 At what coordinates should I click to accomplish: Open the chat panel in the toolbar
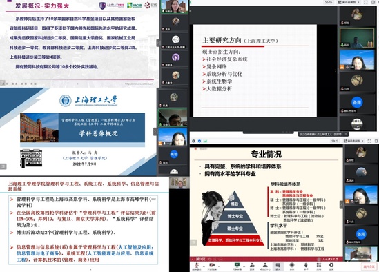coord(278,266)
